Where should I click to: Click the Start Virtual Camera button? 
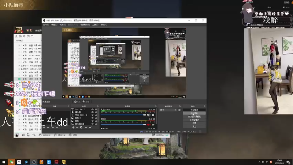[x=194, y=117]
